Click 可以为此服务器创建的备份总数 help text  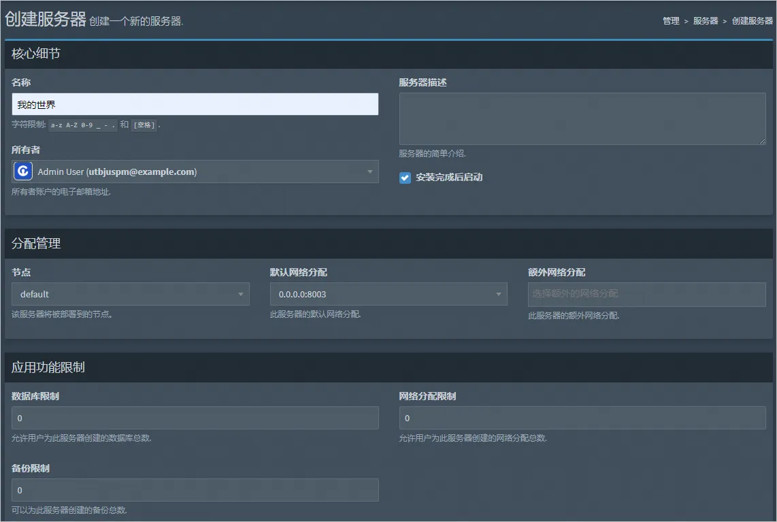[69, 510]
